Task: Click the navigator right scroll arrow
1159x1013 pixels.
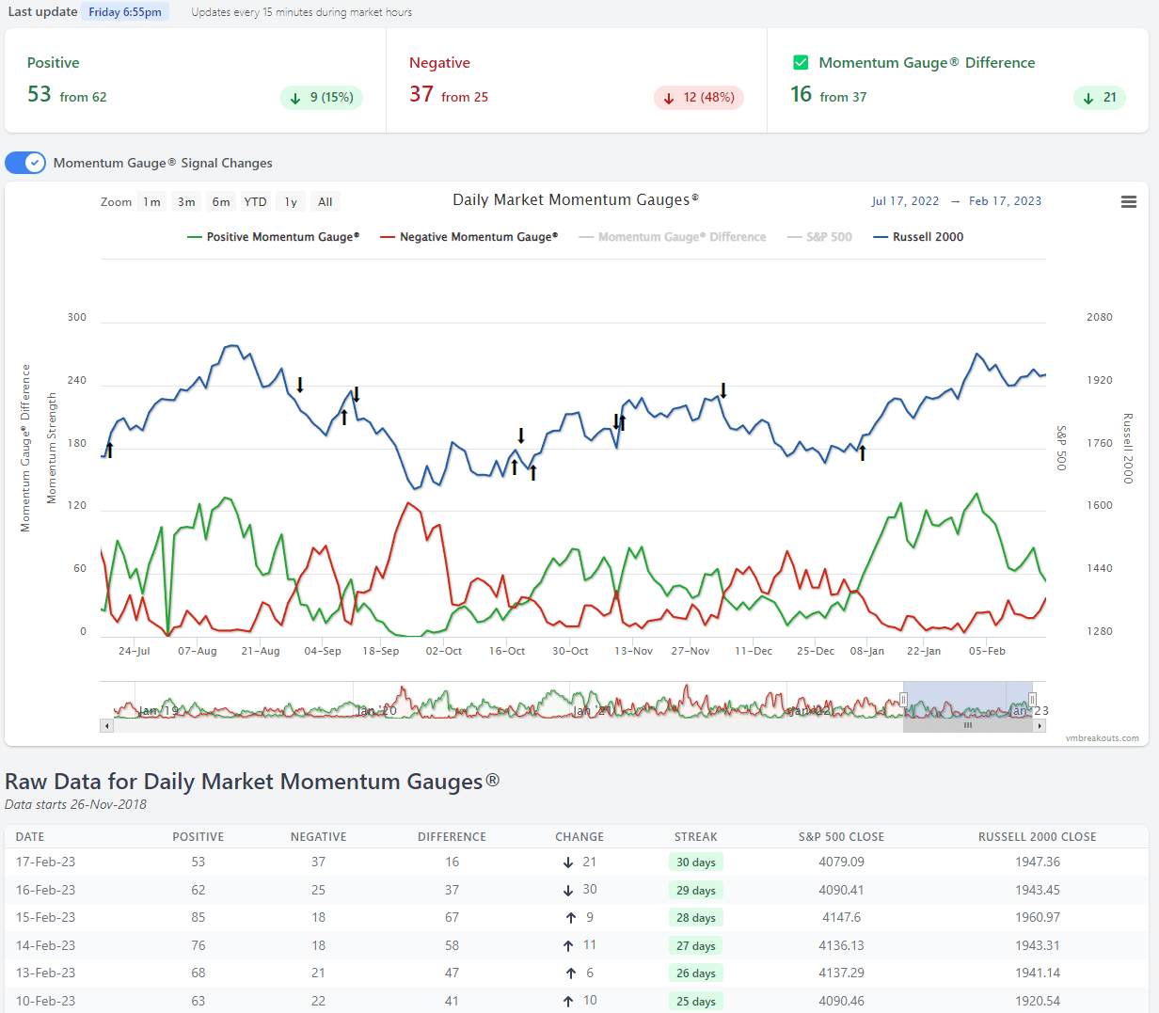Action: (x=1040, y=725)
